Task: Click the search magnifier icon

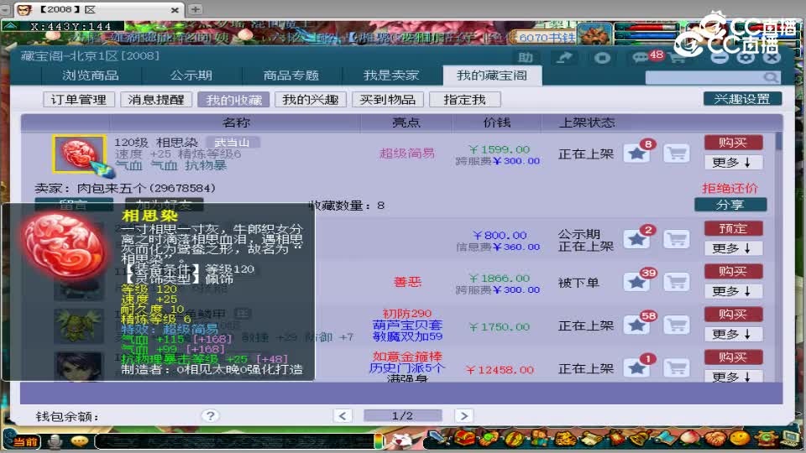Action: (771, 77)
